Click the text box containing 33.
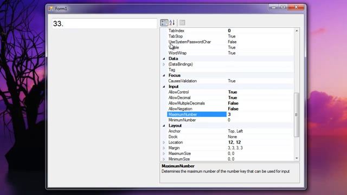Viewport: 347px width, 195px height. (x=105, y=23)
